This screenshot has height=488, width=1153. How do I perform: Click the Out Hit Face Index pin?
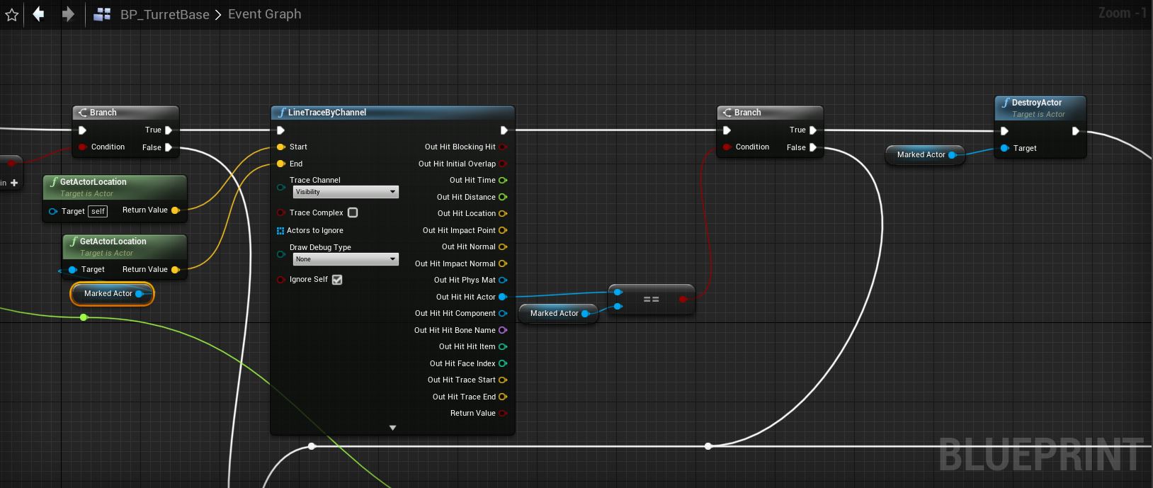click(x=503, y=363)
